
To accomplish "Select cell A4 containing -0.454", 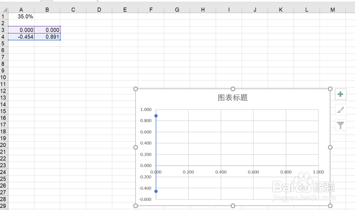I will 21,37.
